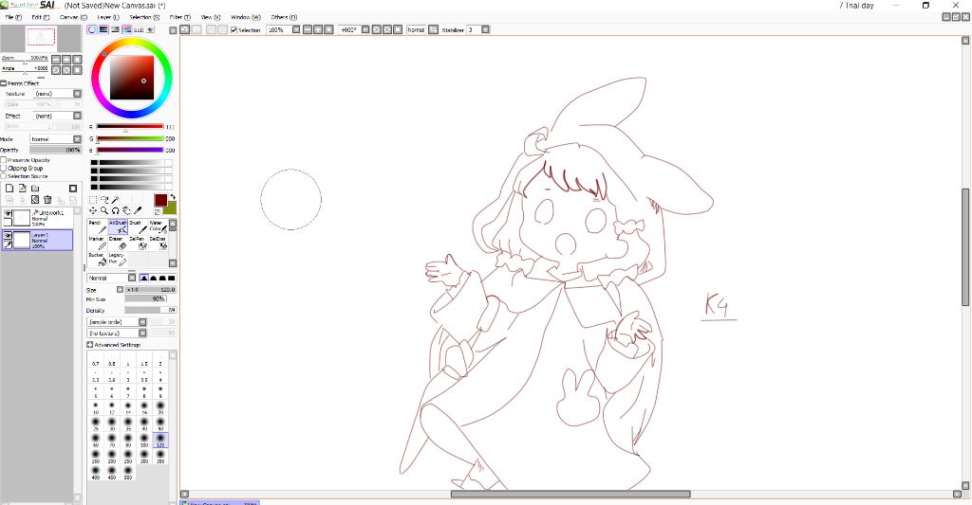Adjust the brush Density slider
This screenshot has height=505, width=972.
pyautogui.click(x=151, y=310)
